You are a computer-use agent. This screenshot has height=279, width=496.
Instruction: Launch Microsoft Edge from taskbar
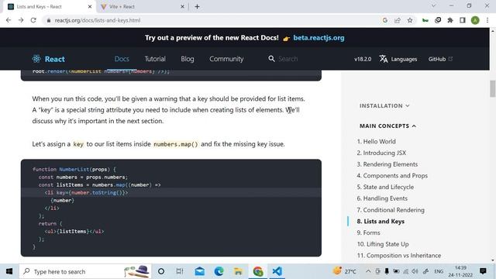pos(219,271)
